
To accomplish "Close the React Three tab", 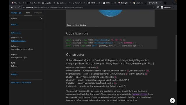I will point(39,3).
